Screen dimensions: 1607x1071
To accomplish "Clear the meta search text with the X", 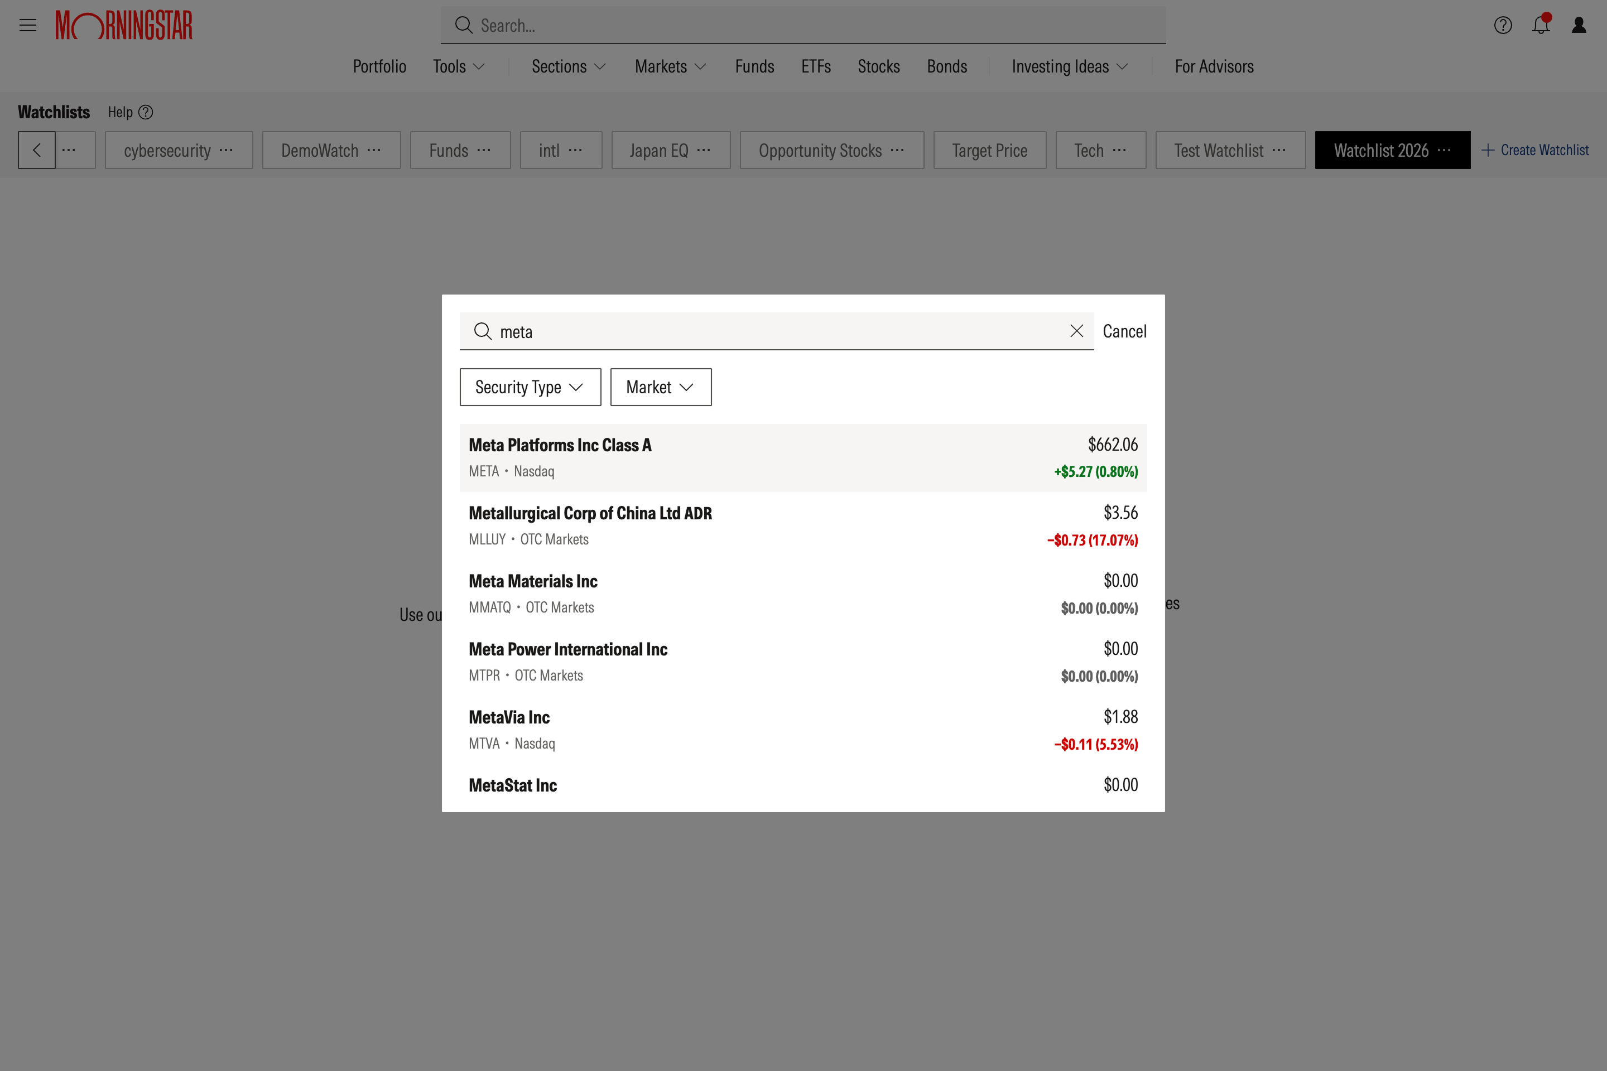I will coord(1076,331).
